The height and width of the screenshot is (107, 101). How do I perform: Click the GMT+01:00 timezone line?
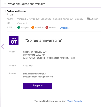[49, 58]
